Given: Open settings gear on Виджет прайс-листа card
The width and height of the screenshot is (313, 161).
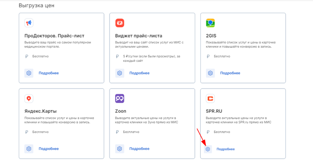Looking at the screenshot, I should (x=120, y=73).
